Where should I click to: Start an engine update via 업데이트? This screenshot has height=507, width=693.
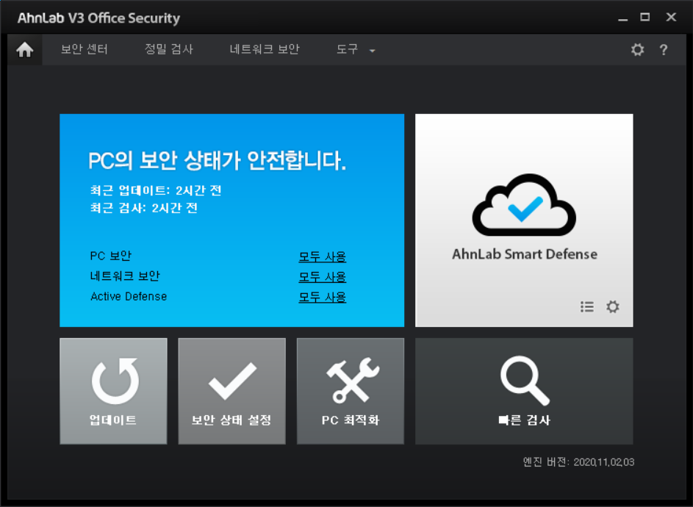point(113,392)
